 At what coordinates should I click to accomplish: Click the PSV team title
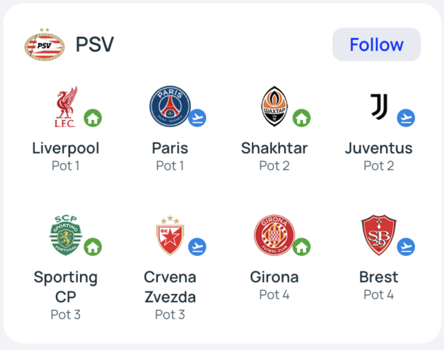[95, 44]
